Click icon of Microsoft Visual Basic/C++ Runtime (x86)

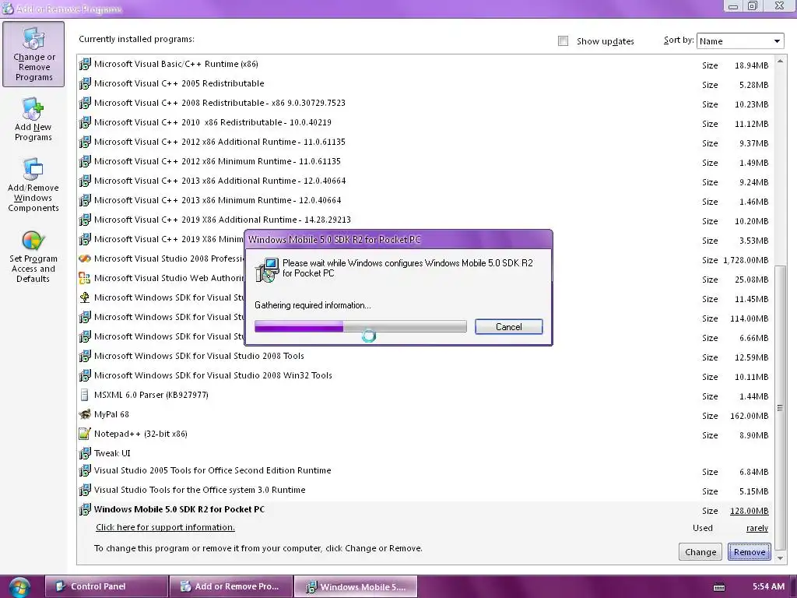(85, 64)
